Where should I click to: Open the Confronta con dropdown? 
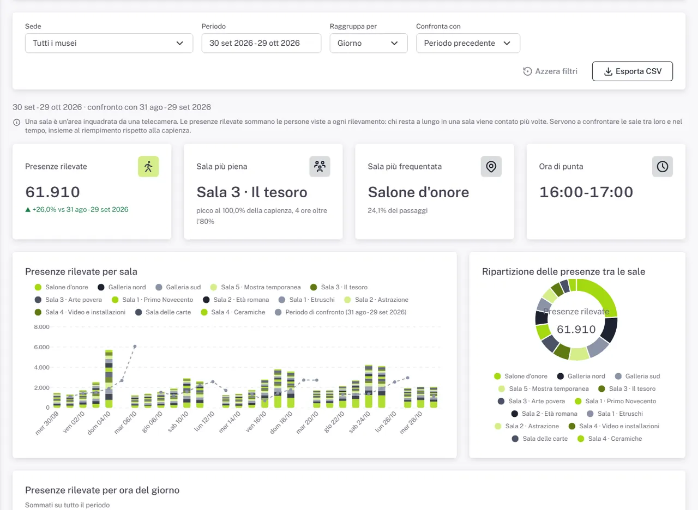pos(468,43)
